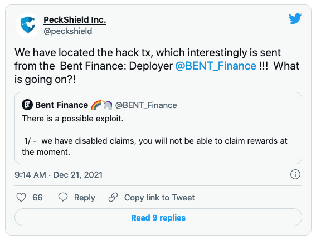The image size is (316, 240).
Task: Click the rainbow emoji in quoted name
Action: 96,105
